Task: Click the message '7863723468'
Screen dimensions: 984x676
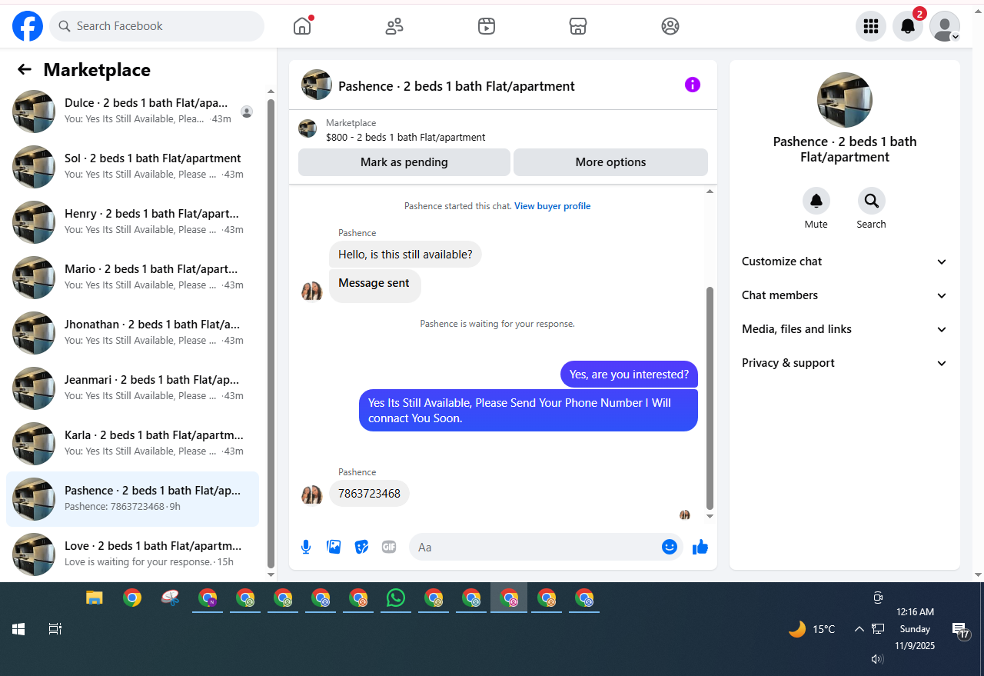Action: (369, 494)
